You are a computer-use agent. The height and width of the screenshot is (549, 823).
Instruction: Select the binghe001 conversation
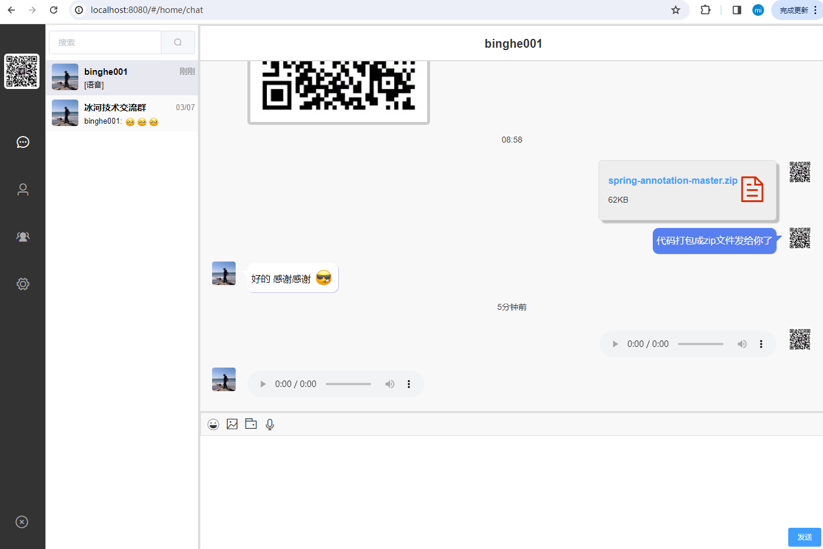click(122, 78)
